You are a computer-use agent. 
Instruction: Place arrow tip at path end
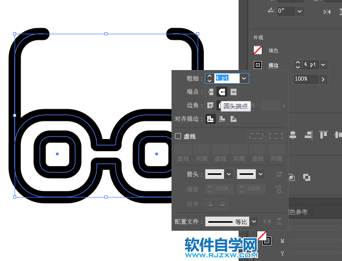222,204
